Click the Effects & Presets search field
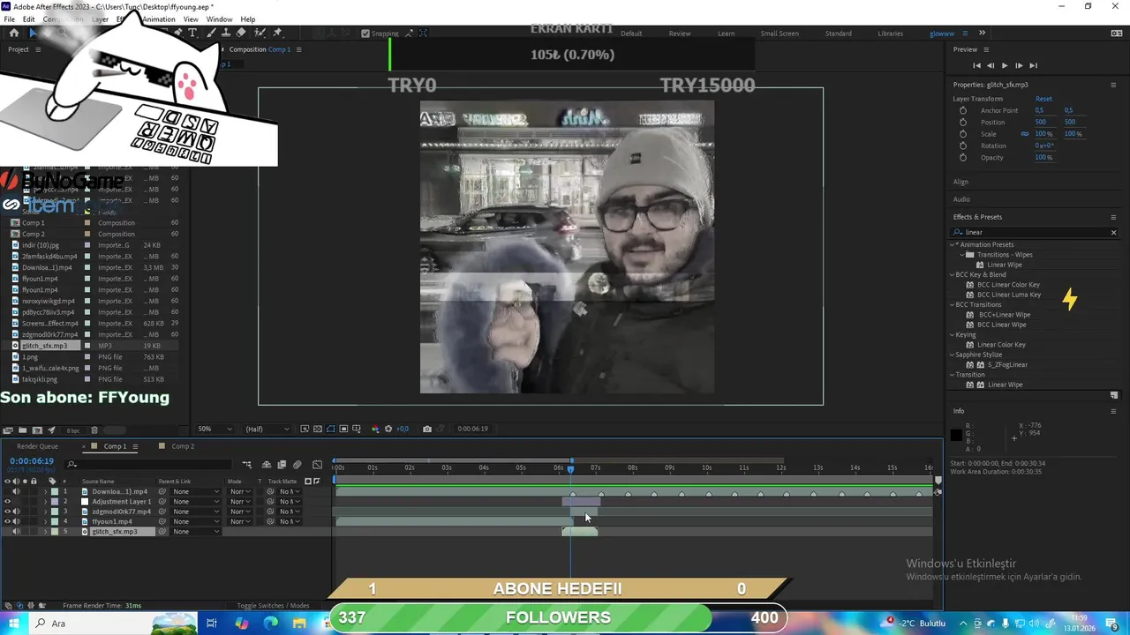This screenshot has width=1130, height=635. 1033,232
